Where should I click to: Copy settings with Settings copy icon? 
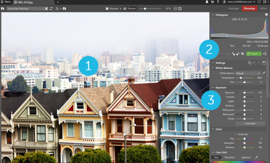click(250, 63)
